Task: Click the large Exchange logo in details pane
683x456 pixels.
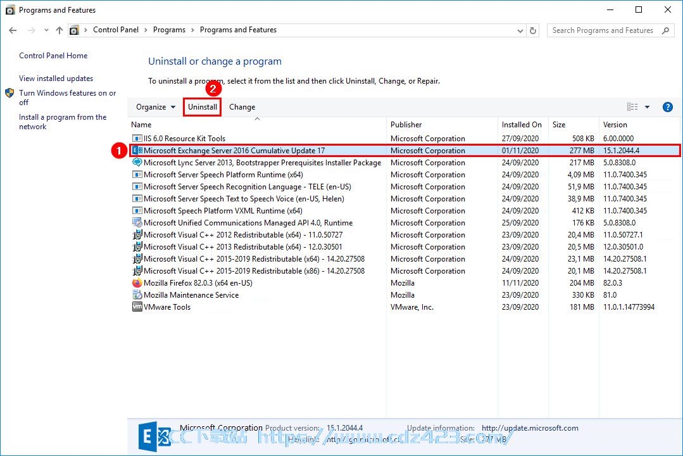Action: (x=154, y=437)
